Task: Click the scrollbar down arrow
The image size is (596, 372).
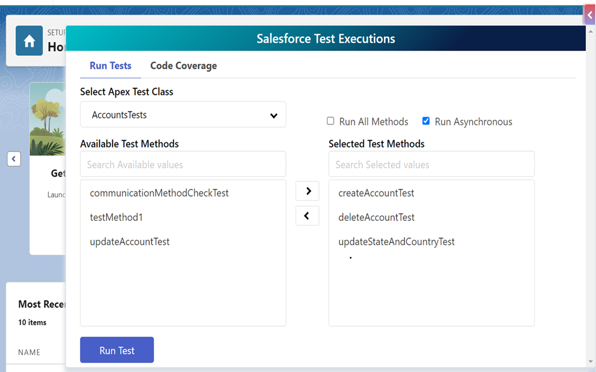Action: tap(590, 361)
